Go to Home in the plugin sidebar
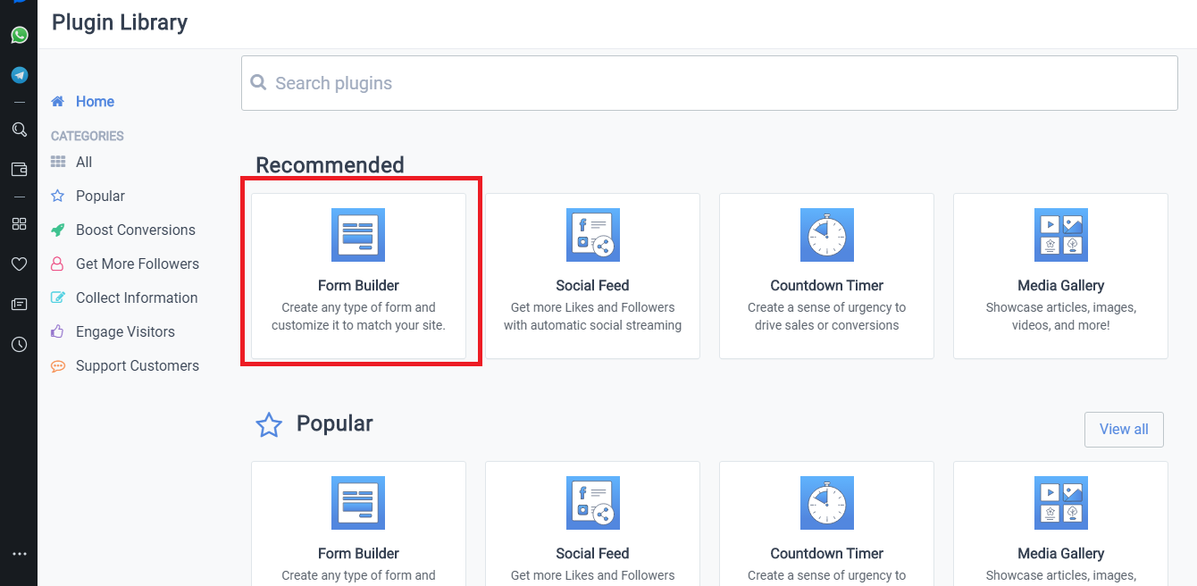This screenshot has height=586, width=1197. coord(95,102)
